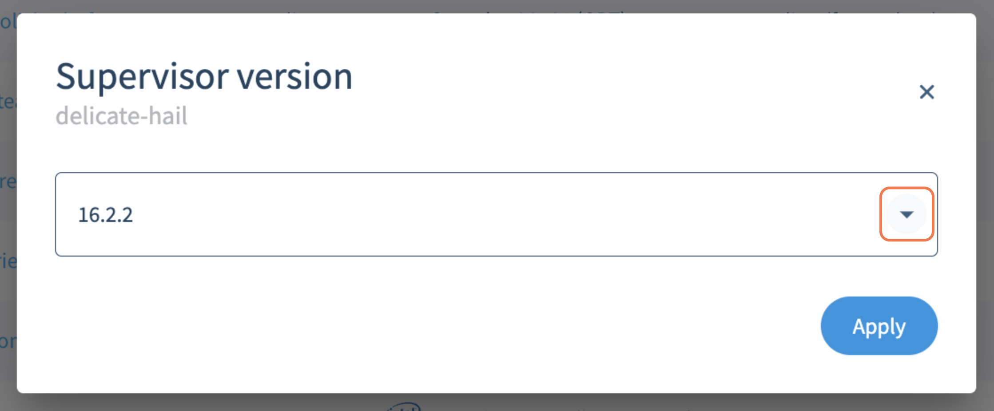Click inside the version input field

311,215
